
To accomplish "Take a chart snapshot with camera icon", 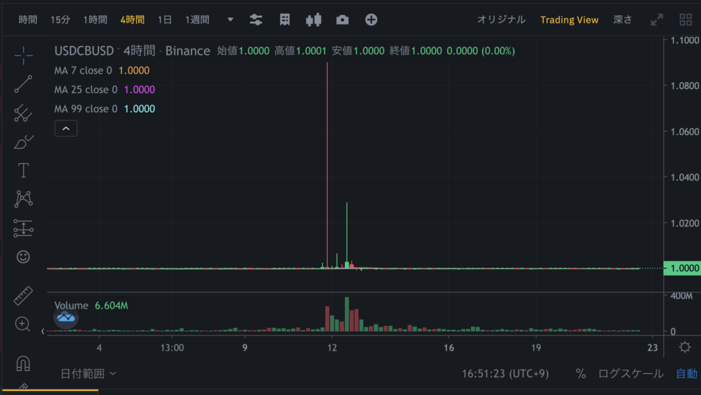I will (342, 20).
